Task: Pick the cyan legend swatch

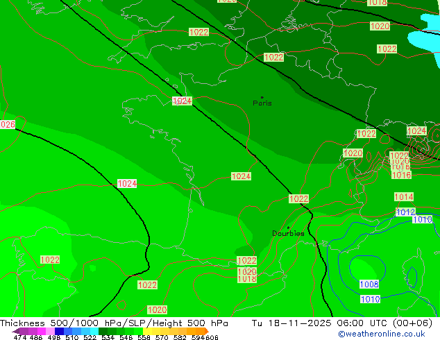Action: coord(94,331)
